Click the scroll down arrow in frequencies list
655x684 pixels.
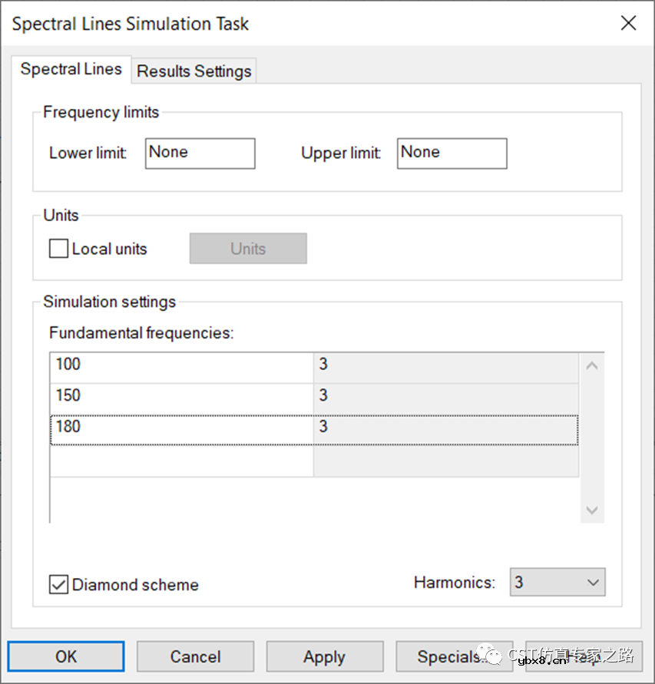click(592, 510)
